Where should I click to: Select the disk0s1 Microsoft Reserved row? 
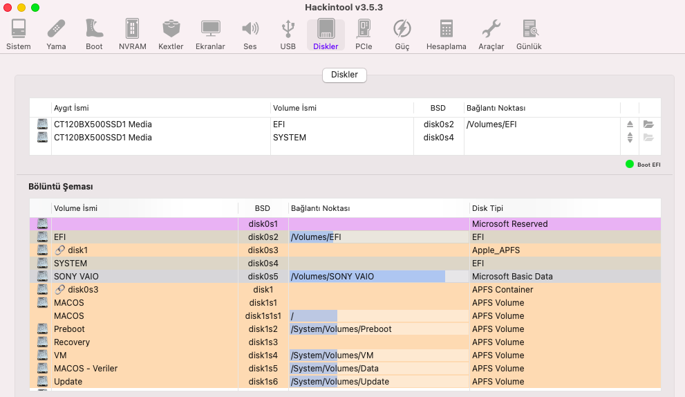(346, 224)
